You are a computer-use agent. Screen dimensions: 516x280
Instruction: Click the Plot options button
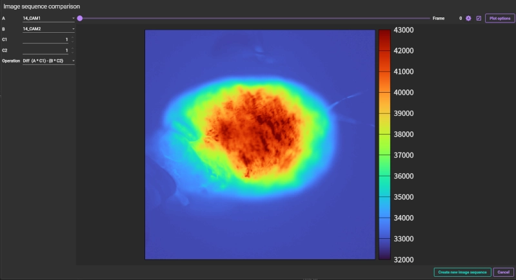click(500, 19)
